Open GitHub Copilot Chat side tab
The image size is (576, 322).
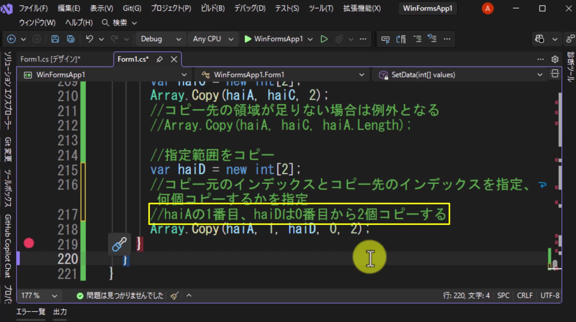pos(8,246)
